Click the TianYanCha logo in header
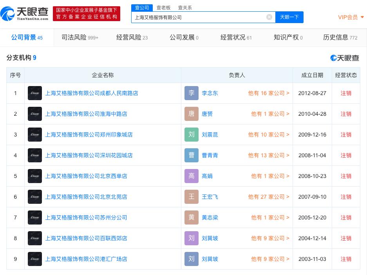 pos(25,13)
